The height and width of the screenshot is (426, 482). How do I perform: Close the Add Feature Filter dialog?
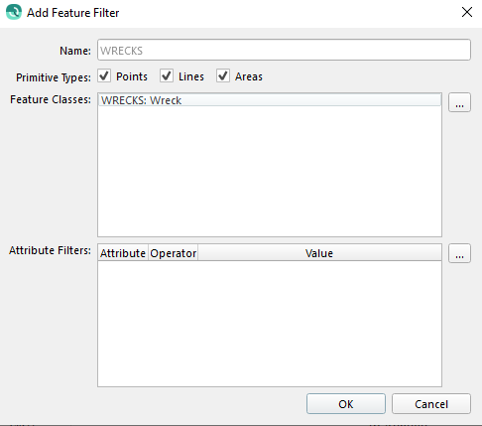[467, 12]
